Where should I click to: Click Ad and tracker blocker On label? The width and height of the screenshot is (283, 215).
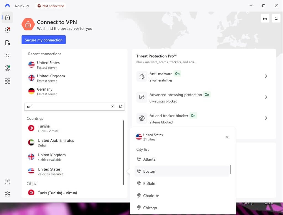(x=193, y=116)
